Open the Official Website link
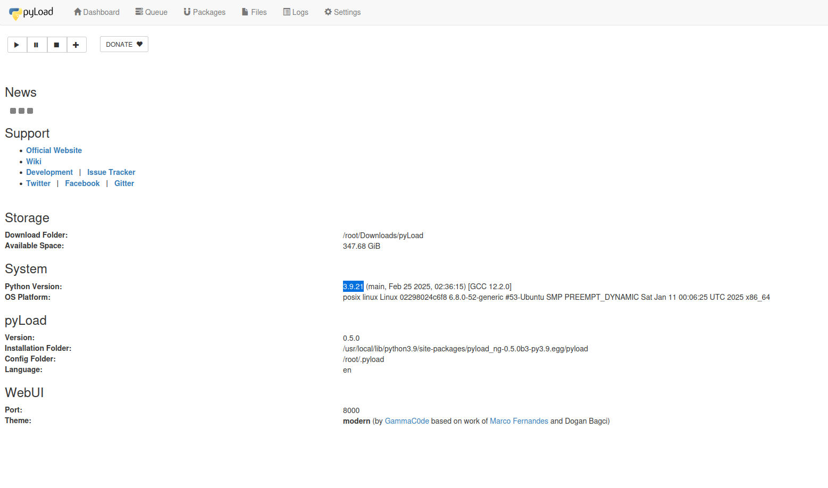Viewport: 828px width, 488px height. click(x=54, y=150)
